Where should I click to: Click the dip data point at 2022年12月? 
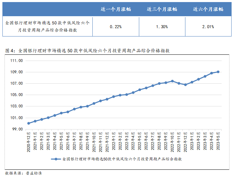click(185, 84)
